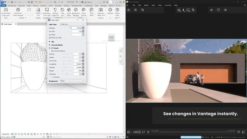
Task: Toggle the Clouds checkbox
Action: [52, 48]
